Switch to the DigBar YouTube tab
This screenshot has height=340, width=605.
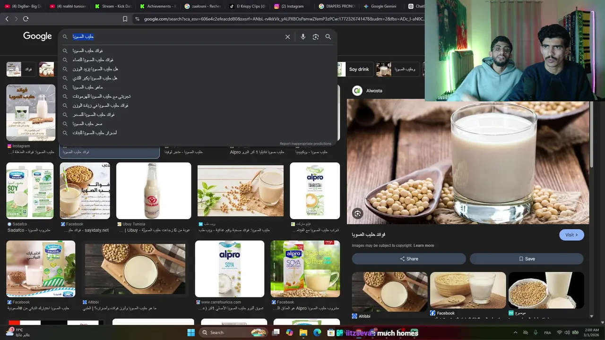tap(23, 6)
